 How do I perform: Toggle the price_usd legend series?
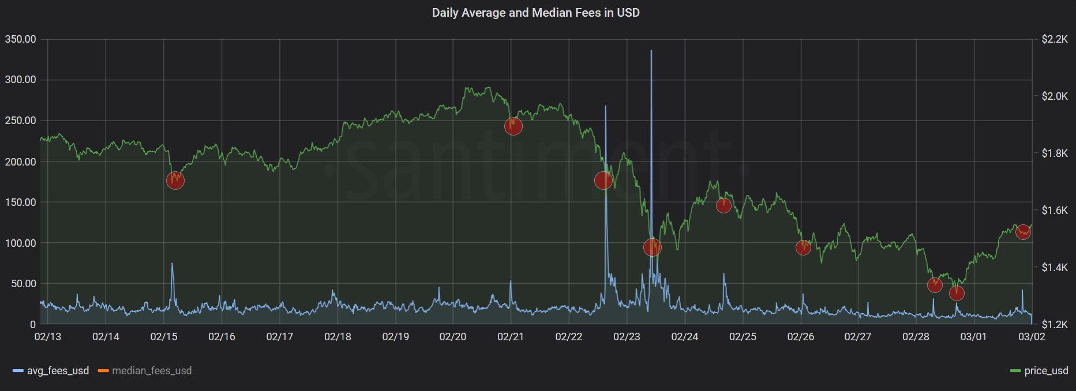click(1046, 371)
